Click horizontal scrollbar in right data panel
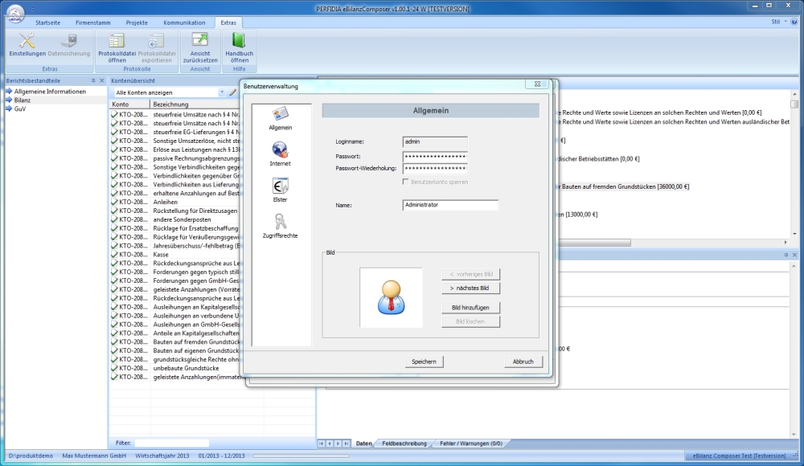The width and height of the screenshot is (804, 466). click(595, 243)
